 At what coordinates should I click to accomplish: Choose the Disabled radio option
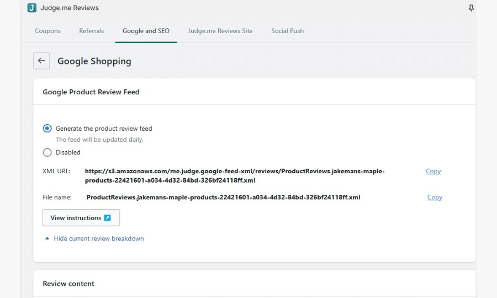click(x=47, y=152)
